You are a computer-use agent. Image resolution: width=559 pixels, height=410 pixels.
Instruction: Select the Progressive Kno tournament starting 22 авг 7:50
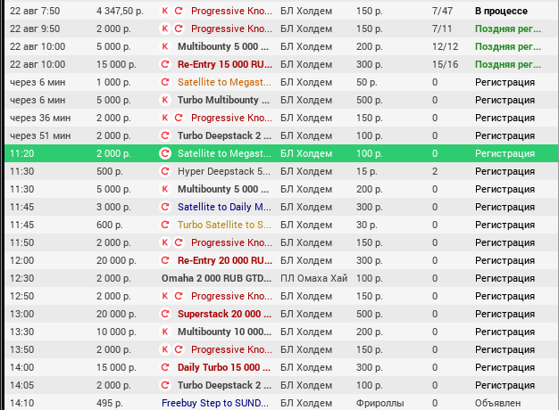pos(231,11)
